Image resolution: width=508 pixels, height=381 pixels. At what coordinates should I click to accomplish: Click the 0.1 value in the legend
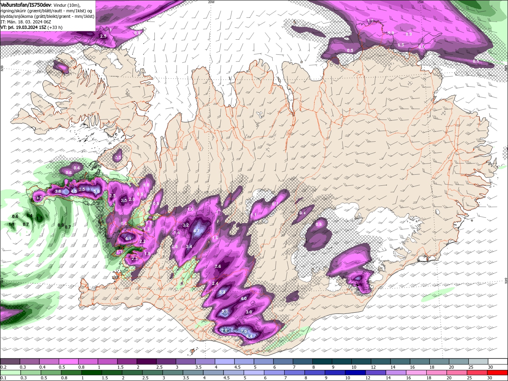pos(3,379)
